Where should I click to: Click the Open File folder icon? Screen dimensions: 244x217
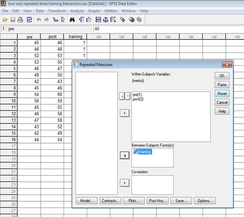coord(5,20)
